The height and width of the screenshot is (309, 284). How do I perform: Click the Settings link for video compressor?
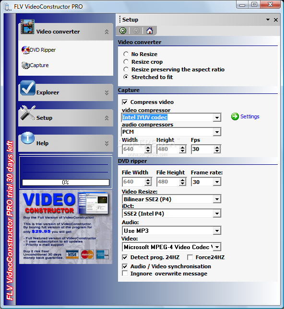pyautogui.click(x=249, y=116)
